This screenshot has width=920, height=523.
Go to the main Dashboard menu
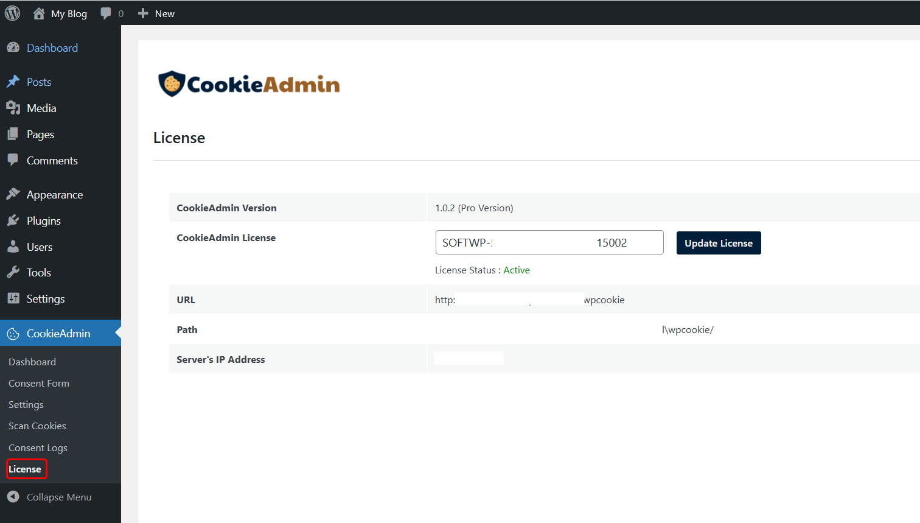[52, 47]
